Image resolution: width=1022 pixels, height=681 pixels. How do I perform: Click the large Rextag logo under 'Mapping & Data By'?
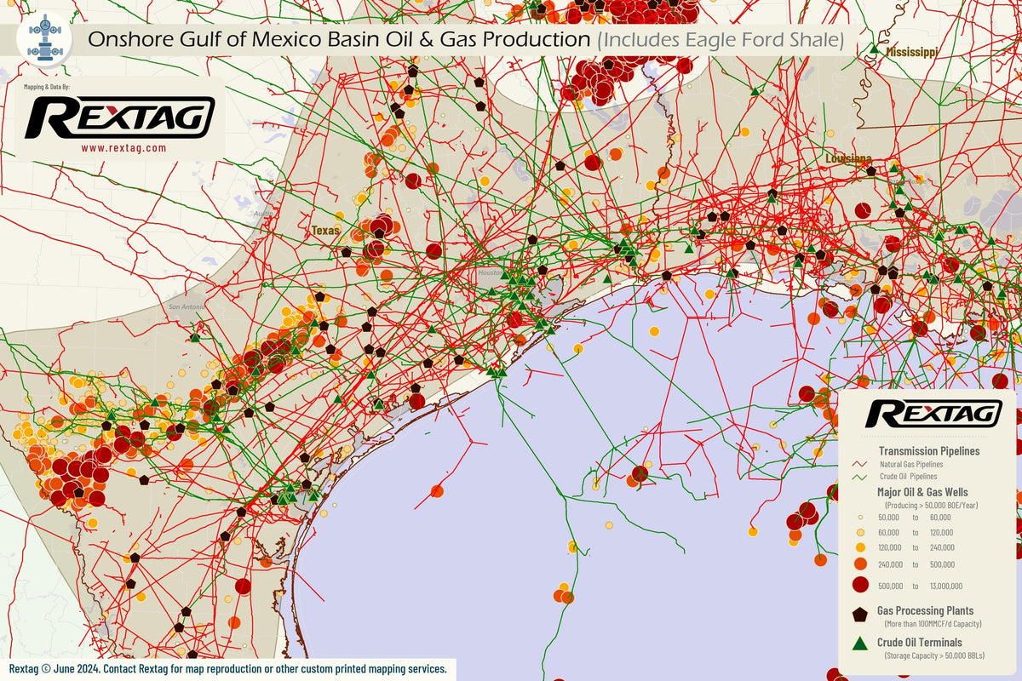pos(119,117)
